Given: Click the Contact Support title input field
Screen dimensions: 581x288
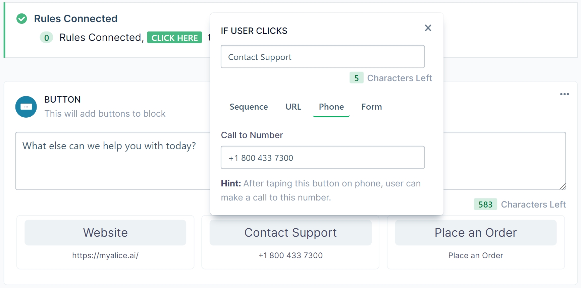Looking at the screenshot, I should click(322, 57).
